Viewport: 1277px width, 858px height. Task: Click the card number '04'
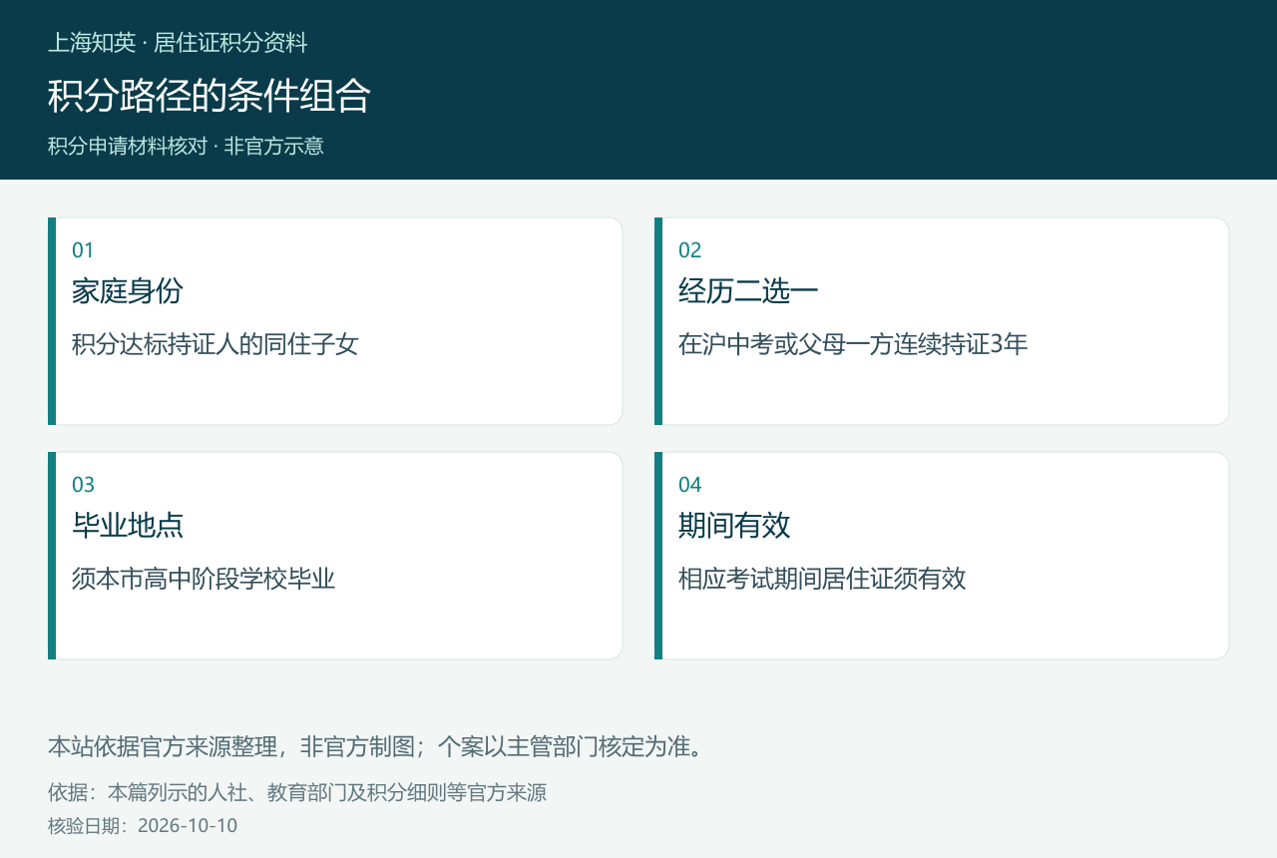(690, 485)
